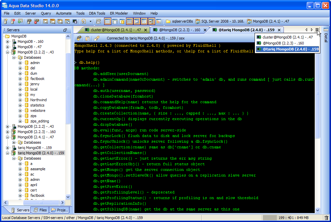Toggle the highlighted plain grid view button

tap(129, 21)
